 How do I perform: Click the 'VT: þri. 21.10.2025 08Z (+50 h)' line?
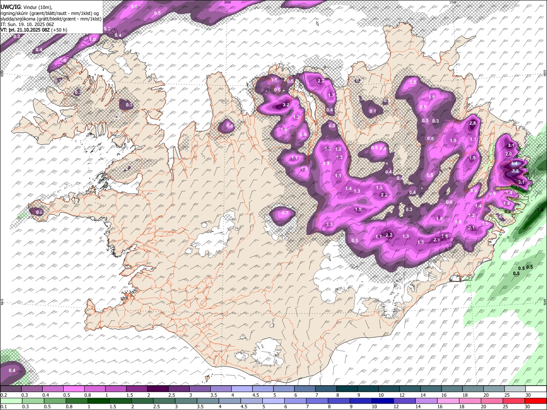[34, 30]
